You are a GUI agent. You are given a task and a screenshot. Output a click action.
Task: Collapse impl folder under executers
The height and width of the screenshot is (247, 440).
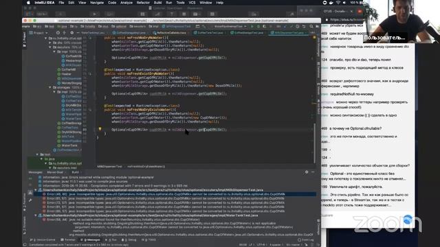tap(54, 51)
